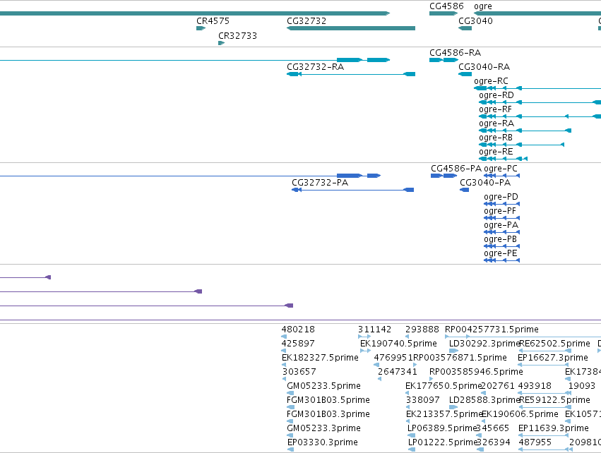Select EST label EP03330.3prime
This screenshot has width=601, height=453.
[322, 442]
